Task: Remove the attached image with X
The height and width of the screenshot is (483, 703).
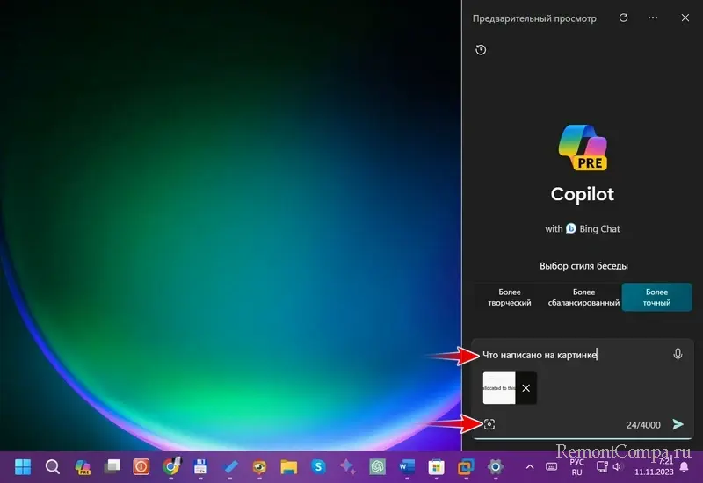Action: (525, 387)
